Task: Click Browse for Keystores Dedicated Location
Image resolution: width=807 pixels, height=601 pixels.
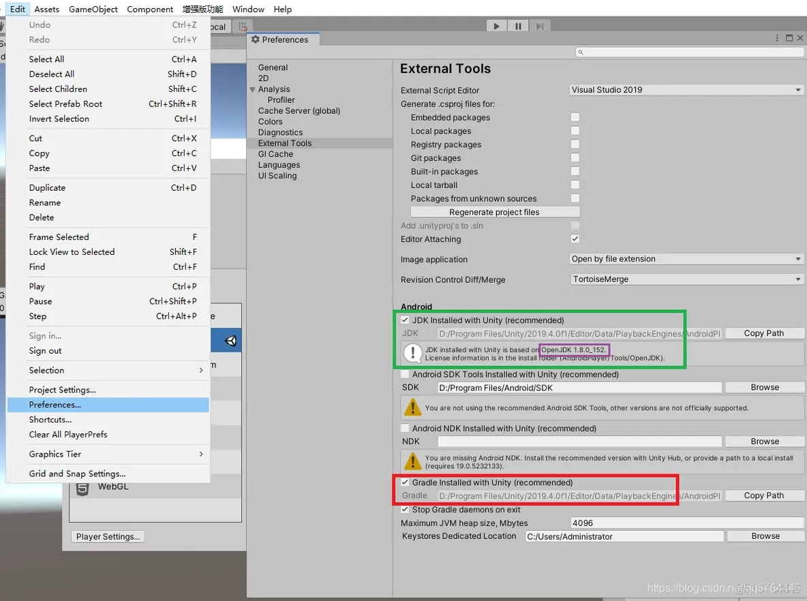Action: (x=765, y=536)
